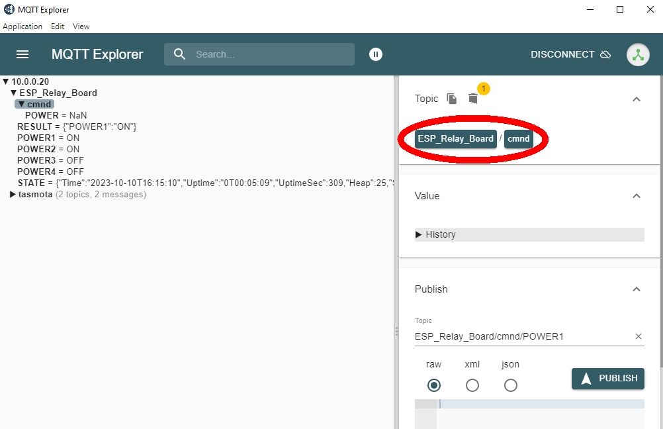
Task: Click the ESP_Relay_Board topic chip
Action: click(x=455, y=139)
